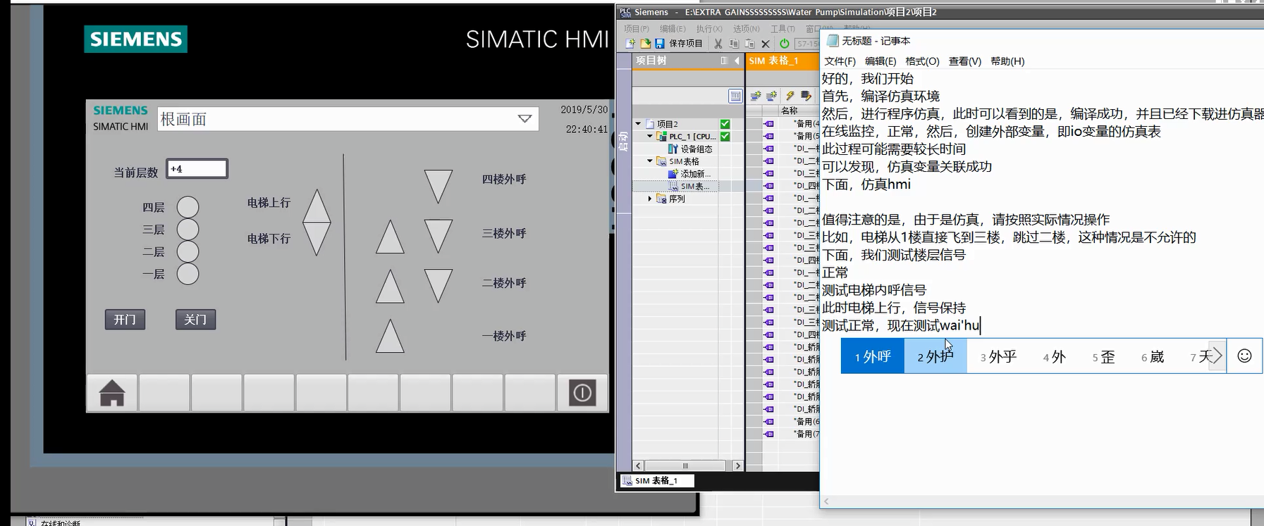This screenshot has width=1264, height=526.
Task: Click green checkmark beside PLC_1
Action: (x=725, y=137)
